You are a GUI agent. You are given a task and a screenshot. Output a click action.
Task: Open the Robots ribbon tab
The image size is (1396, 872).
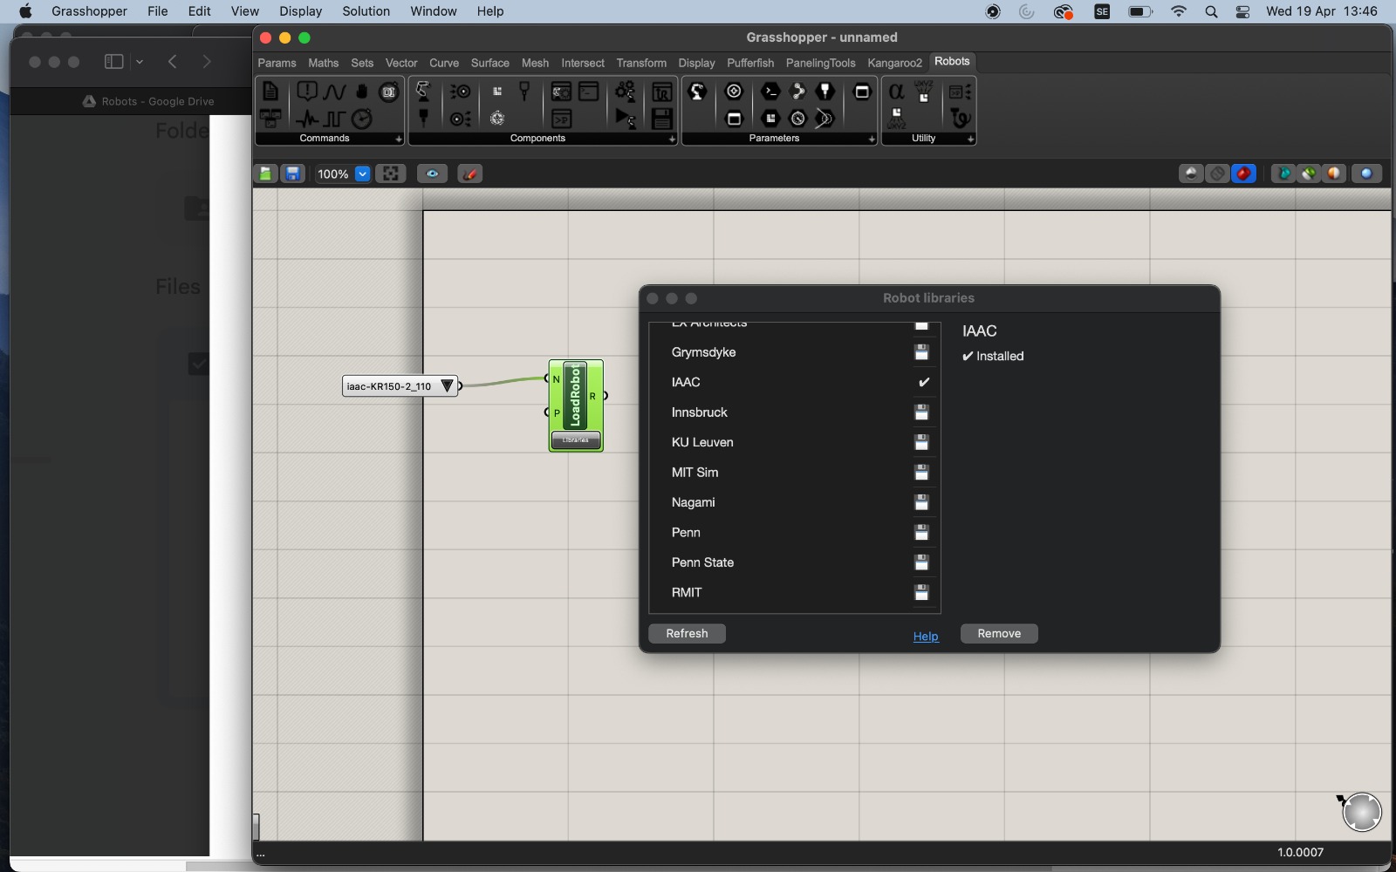[952, 61]
